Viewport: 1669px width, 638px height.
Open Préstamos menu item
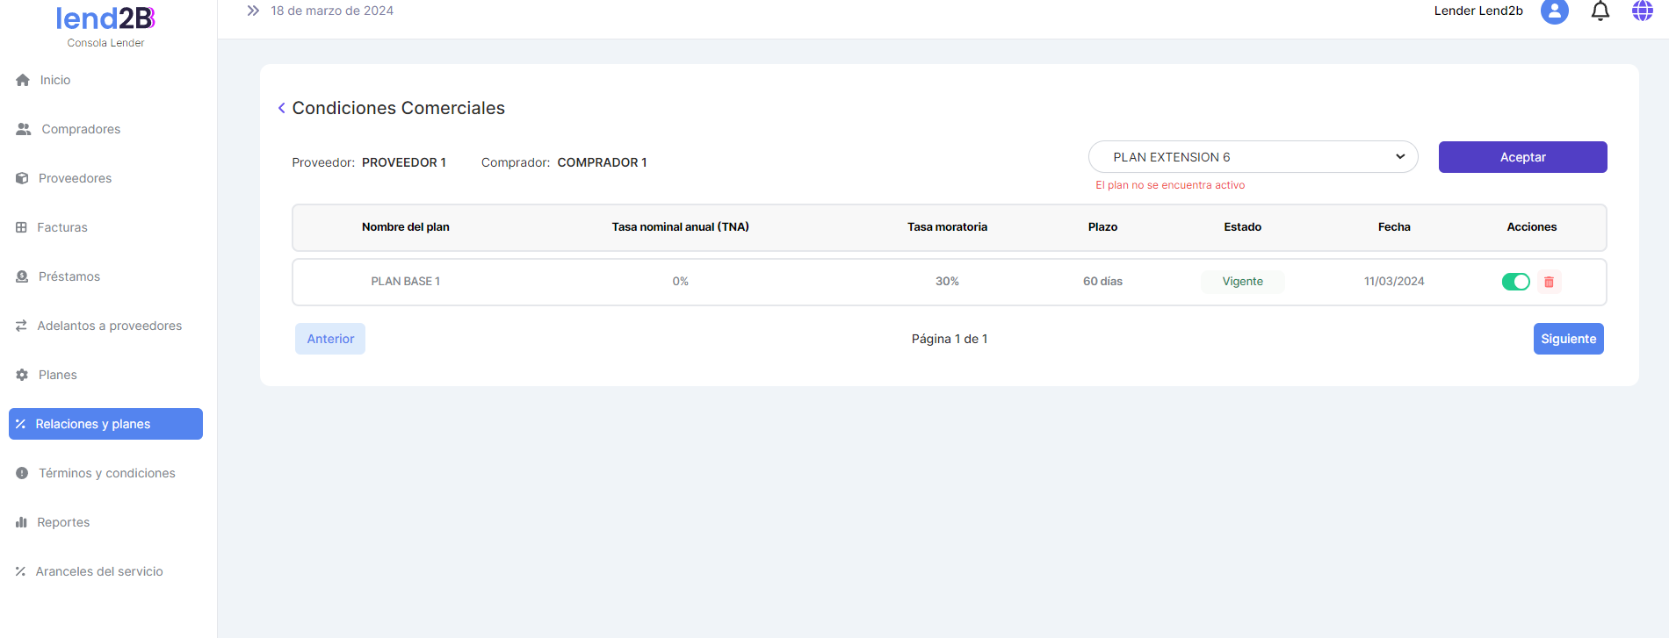tap(69, 276)
